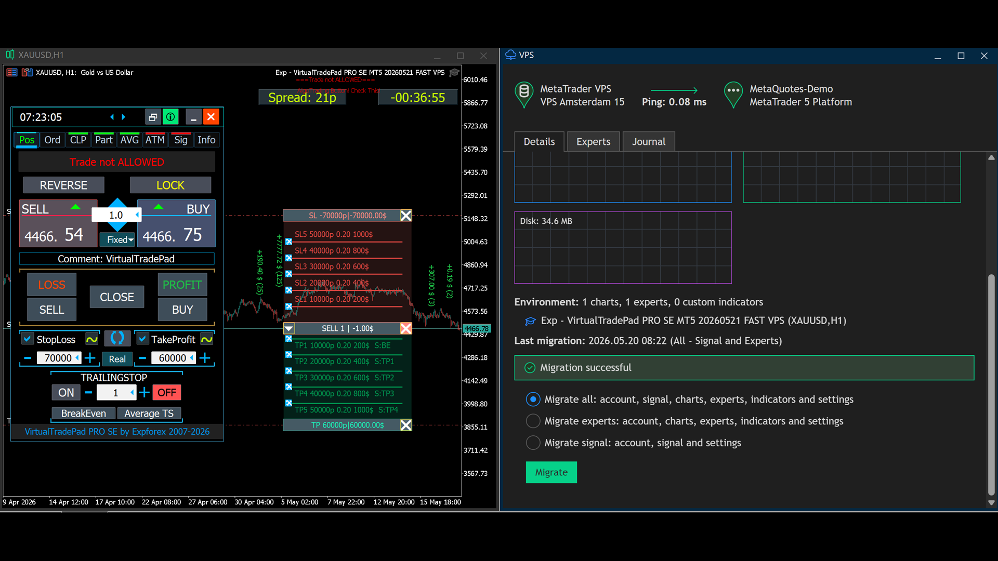The width and height of the screenshot is (998, 561).
Task: Turn trailing stop OFF
Action: tap(167, 393)
